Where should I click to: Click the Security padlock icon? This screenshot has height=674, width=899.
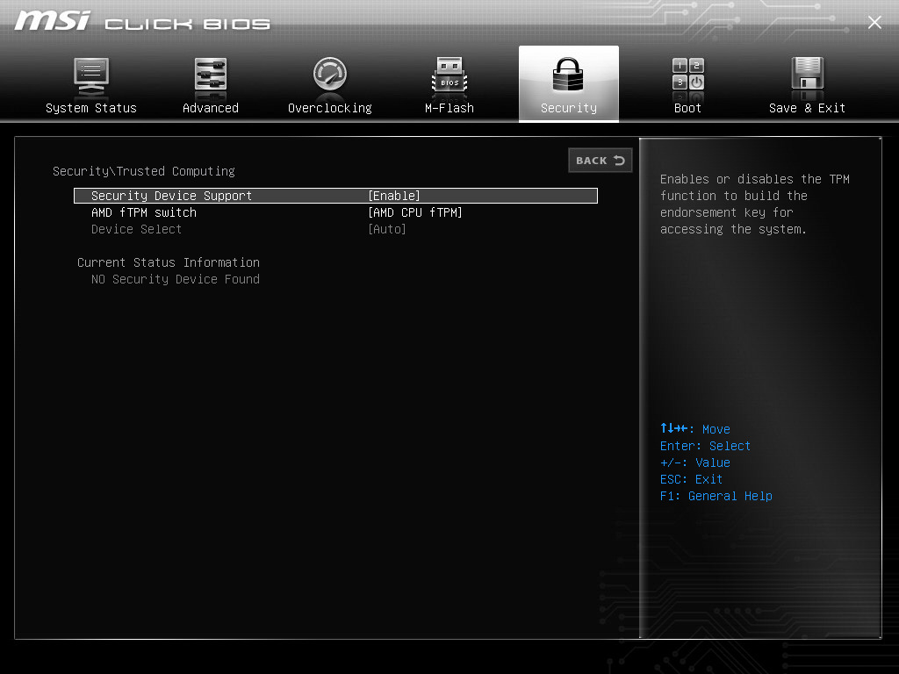tap(568, 75)
